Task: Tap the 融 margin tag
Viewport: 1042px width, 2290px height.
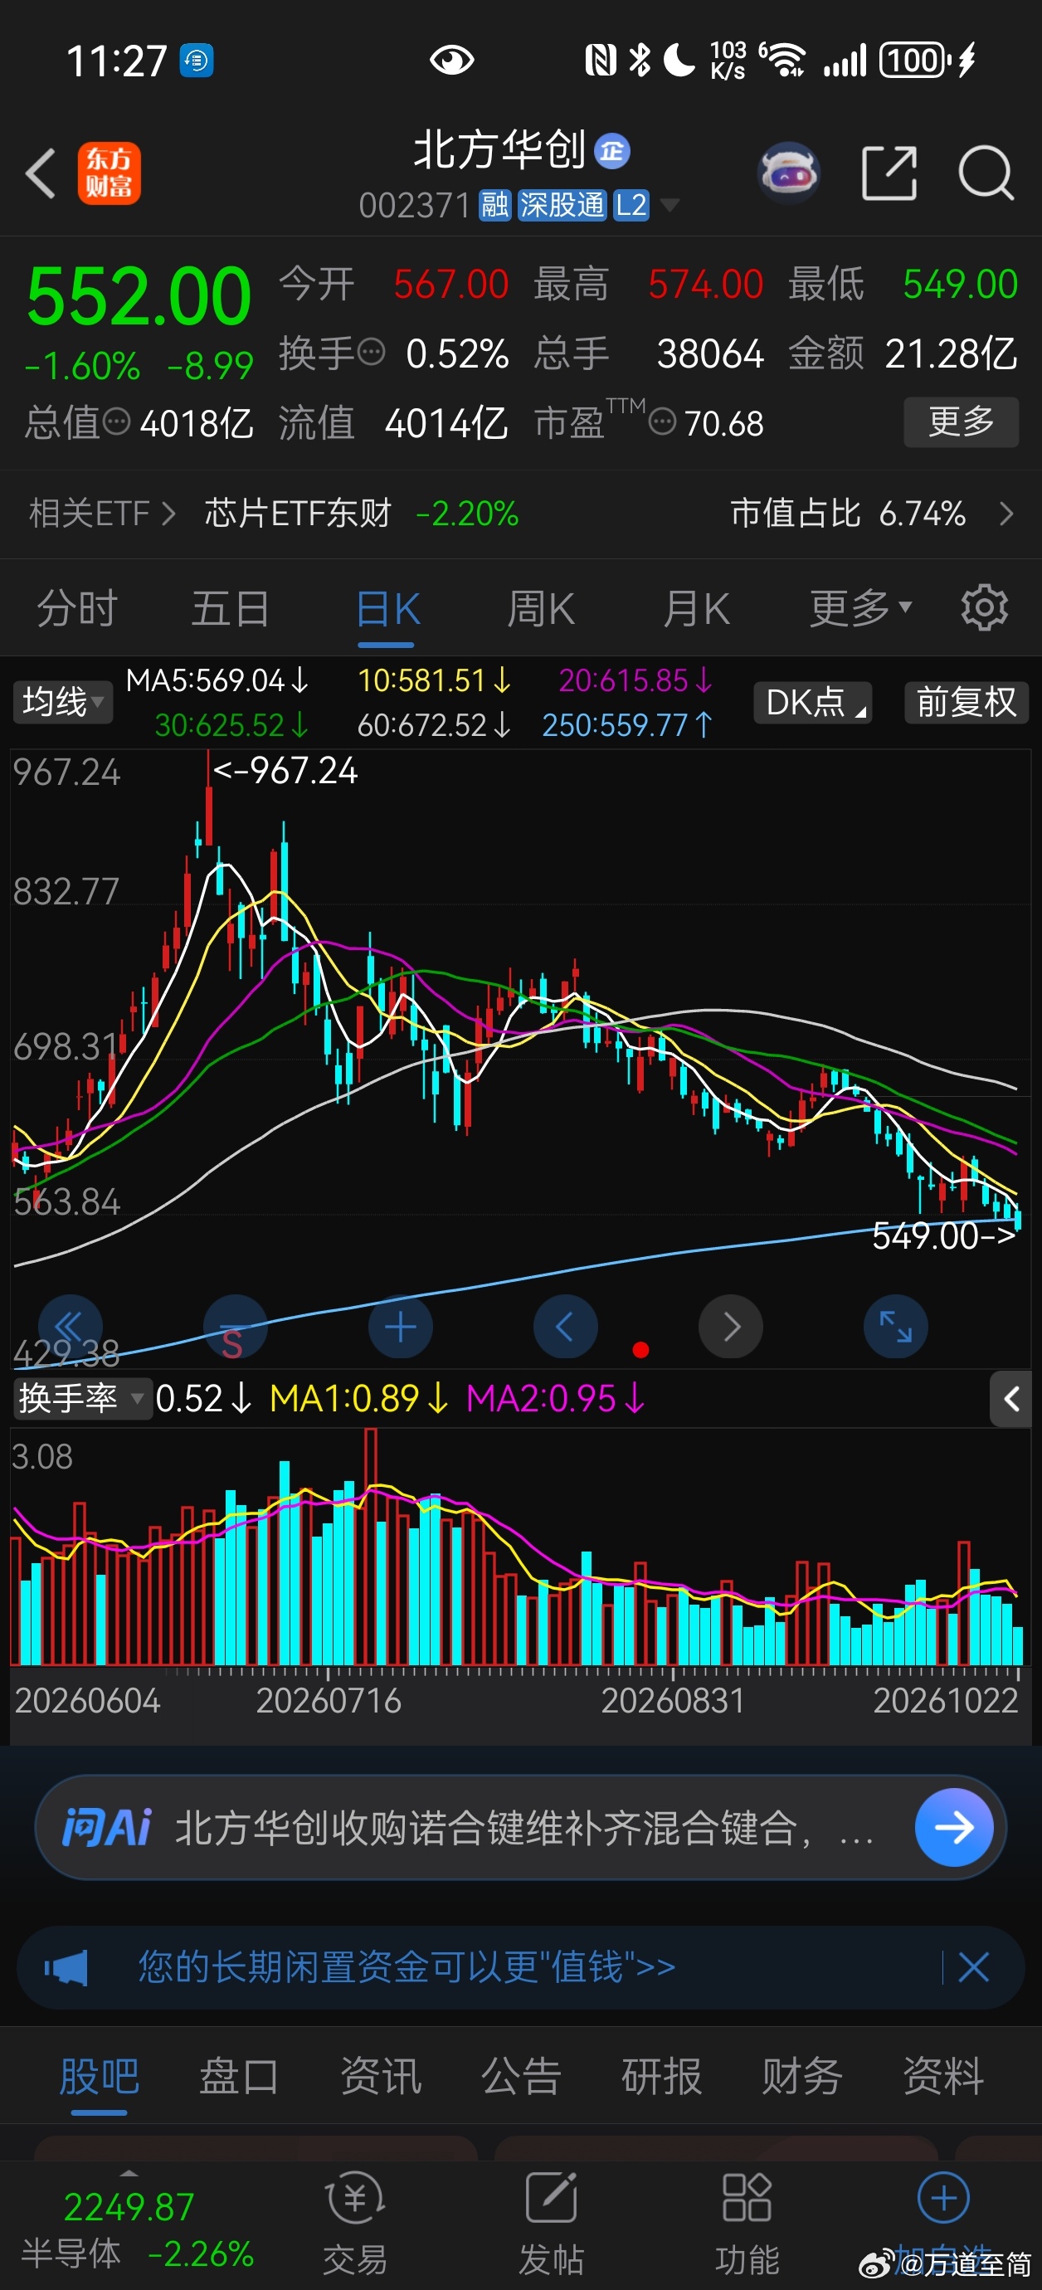Action: click(495, 206)
